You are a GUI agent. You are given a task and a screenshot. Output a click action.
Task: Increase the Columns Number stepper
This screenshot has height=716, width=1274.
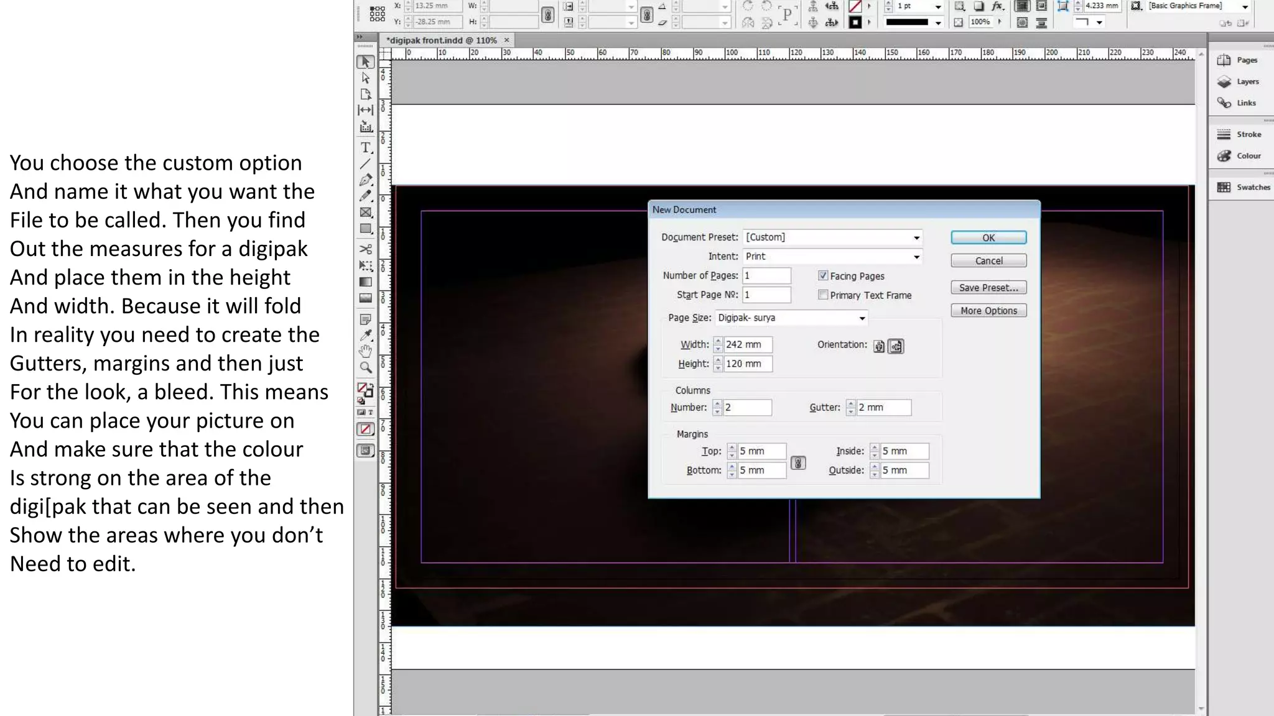[717, 403]
